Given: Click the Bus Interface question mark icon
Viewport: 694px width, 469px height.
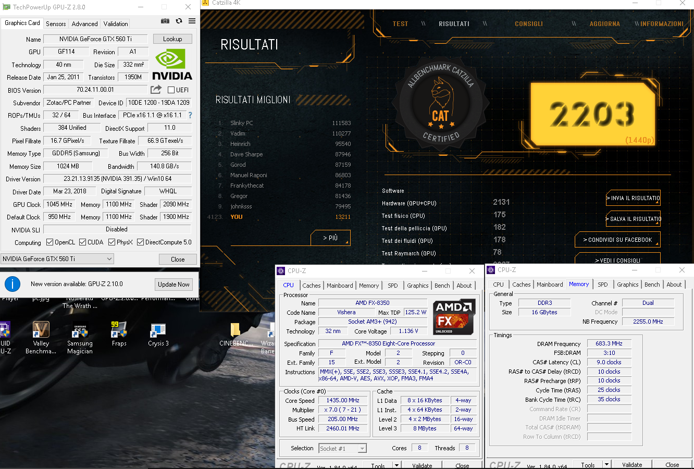Looking at the screenshot, I should tap(190, 115).
